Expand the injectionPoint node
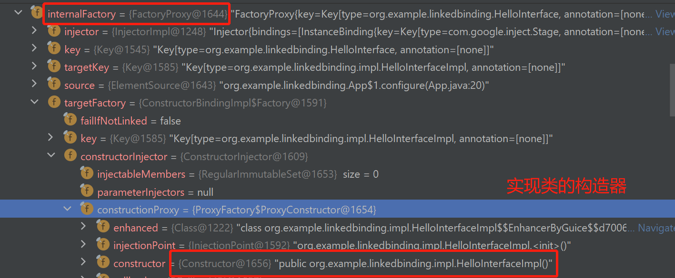 pos(83,244)
